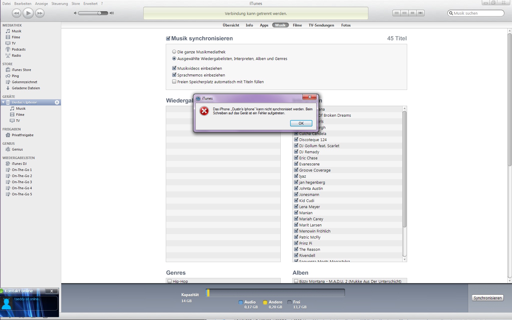Click the artist list scrollbar thumb

(404, 169)
